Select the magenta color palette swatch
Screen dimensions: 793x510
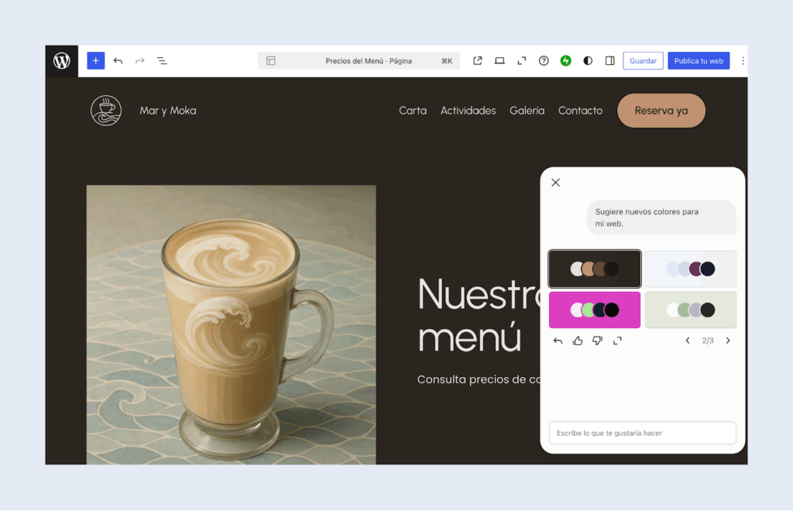pos(594,310)
